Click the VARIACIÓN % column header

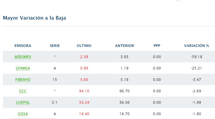[x=196, y=46]
